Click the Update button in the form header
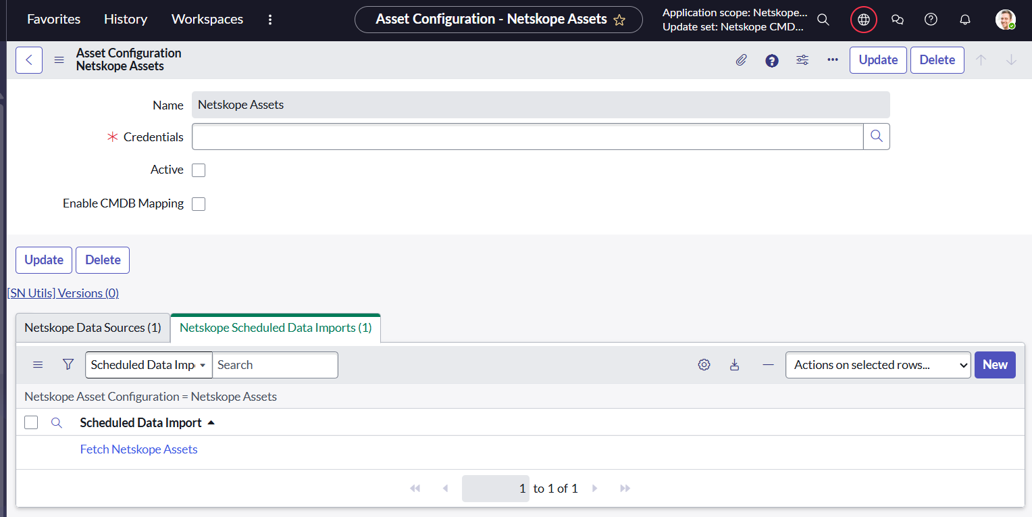Screen dimensions: 1032x517 pyautogui.click(x=878, y=60)
